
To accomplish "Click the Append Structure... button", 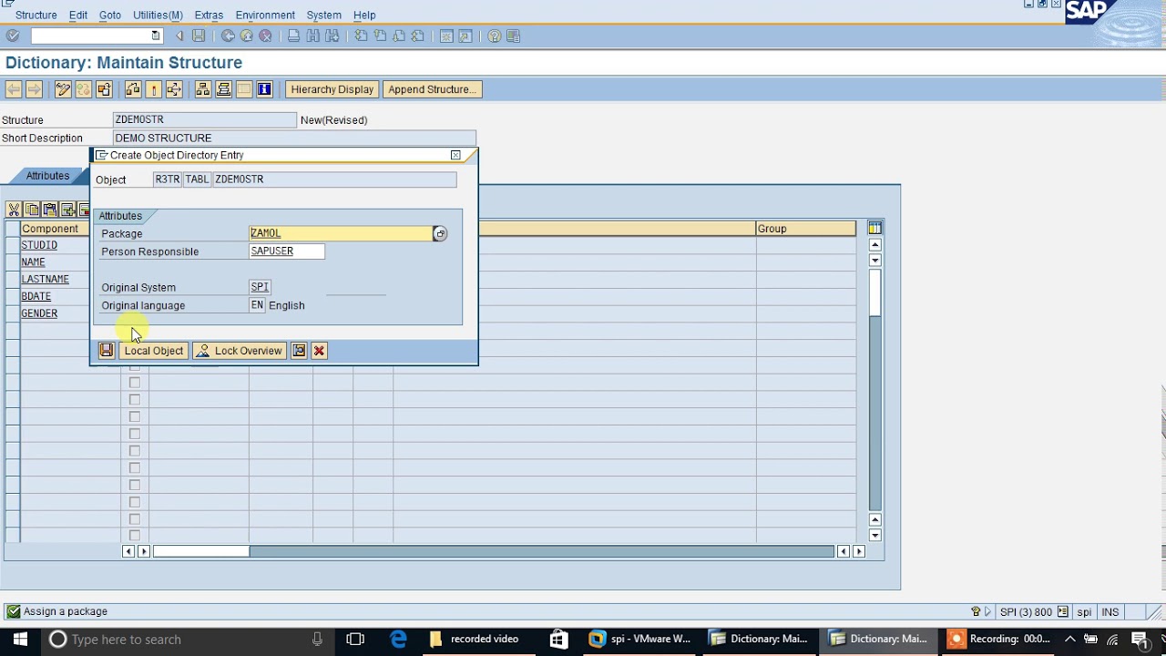I will pyautogui.click(x=432, y=89).
